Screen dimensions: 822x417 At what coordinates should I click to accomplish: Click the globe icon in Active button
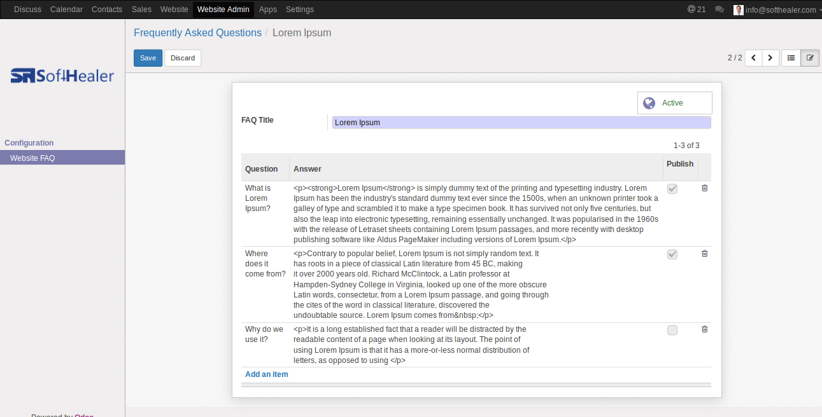(649, 103)
